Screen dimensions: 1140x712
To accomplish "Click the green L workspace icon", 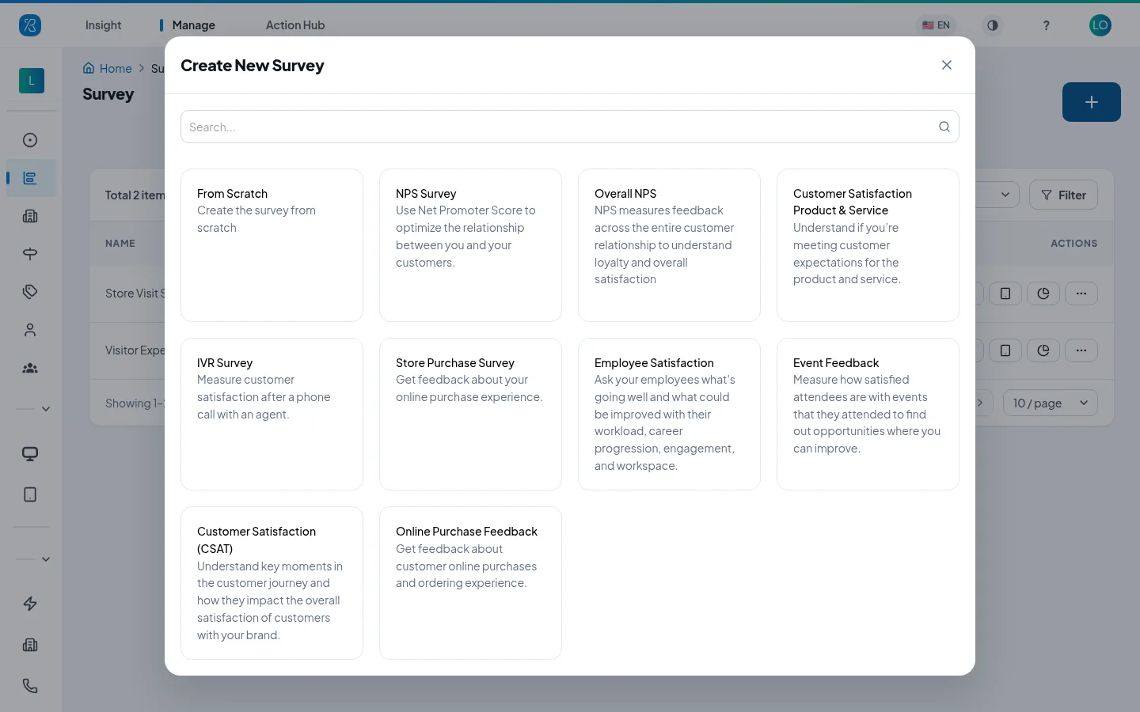I will coord(32,81).
